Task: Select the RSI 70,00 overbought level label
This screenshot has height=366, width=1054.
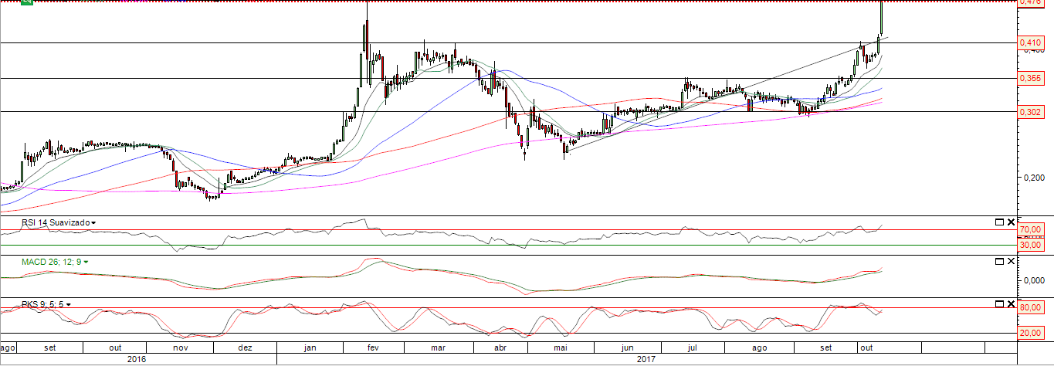Action: coord(1031,230)
